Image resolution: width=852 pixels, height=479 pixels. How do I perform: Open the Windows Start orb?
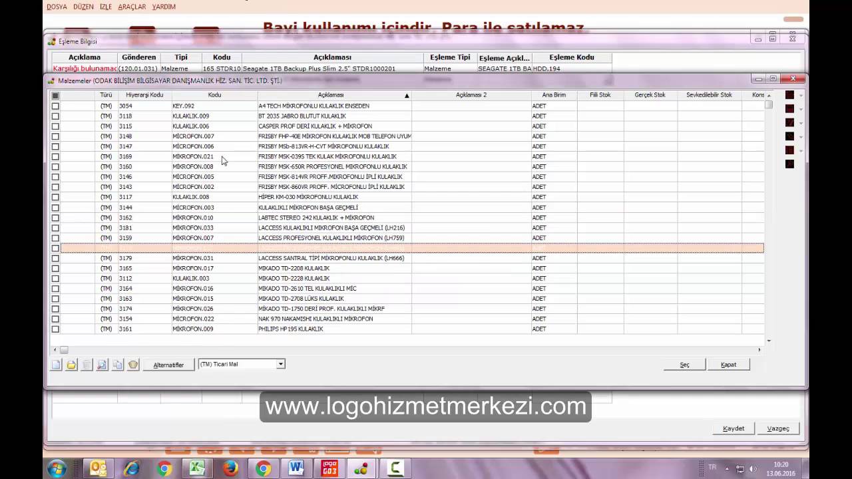pyautogui.click(x=57, y=468)
